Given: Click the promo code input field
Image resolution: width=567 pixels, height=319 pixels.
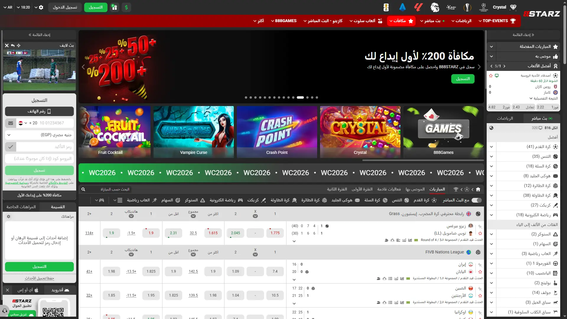Looking at the screenshot, I should (39, 159).
